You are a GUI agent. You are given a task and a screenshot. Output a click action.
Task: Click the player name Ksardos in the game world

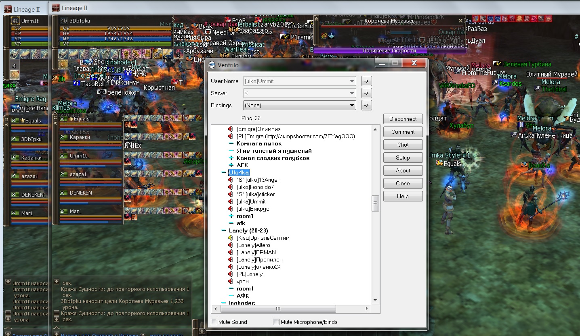[x=511, y=84]
